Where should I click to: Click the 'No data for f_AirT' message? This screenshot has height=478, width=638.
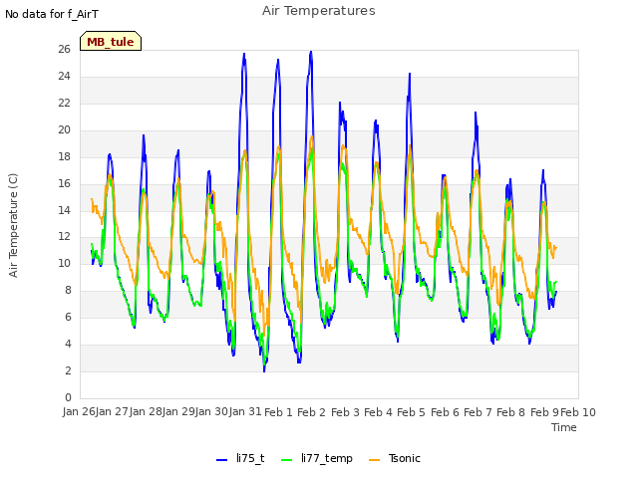[52, 14]
